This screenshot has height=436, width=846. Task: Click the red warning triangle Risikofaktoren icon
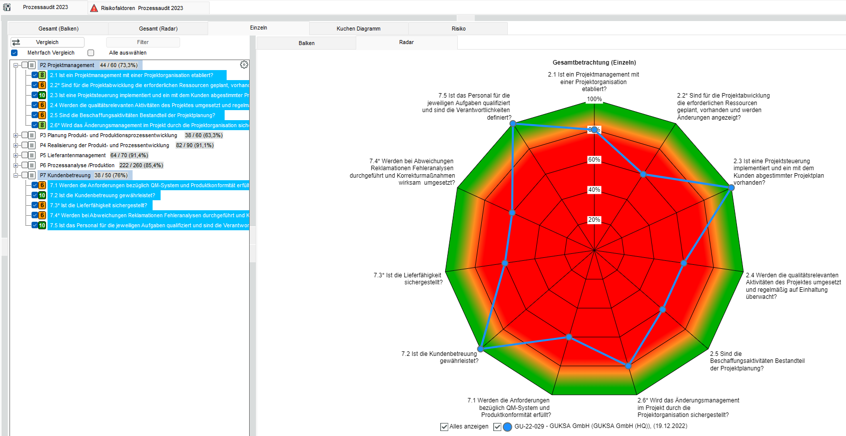point(94,8)
